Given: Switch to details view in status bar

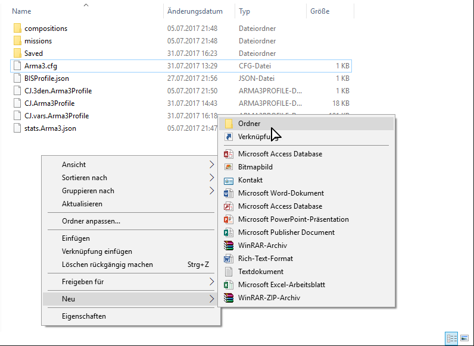Looking at the screenshot, I should click(452, 338).
